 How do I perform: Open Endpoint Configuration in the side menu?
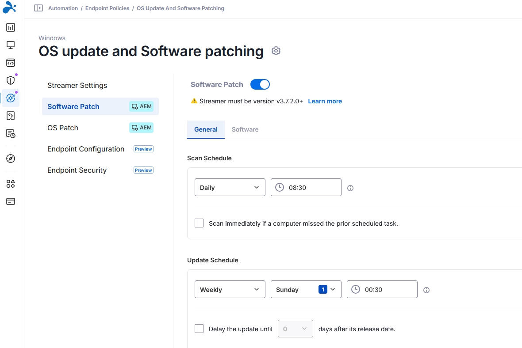(100, 149)
